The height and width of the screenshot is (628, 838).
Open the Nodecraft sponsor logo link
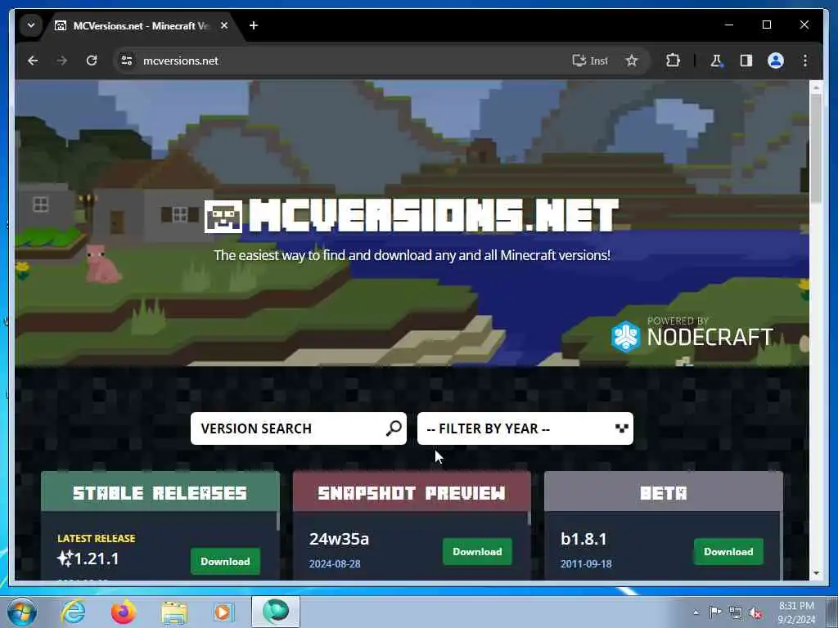(692, 334)
